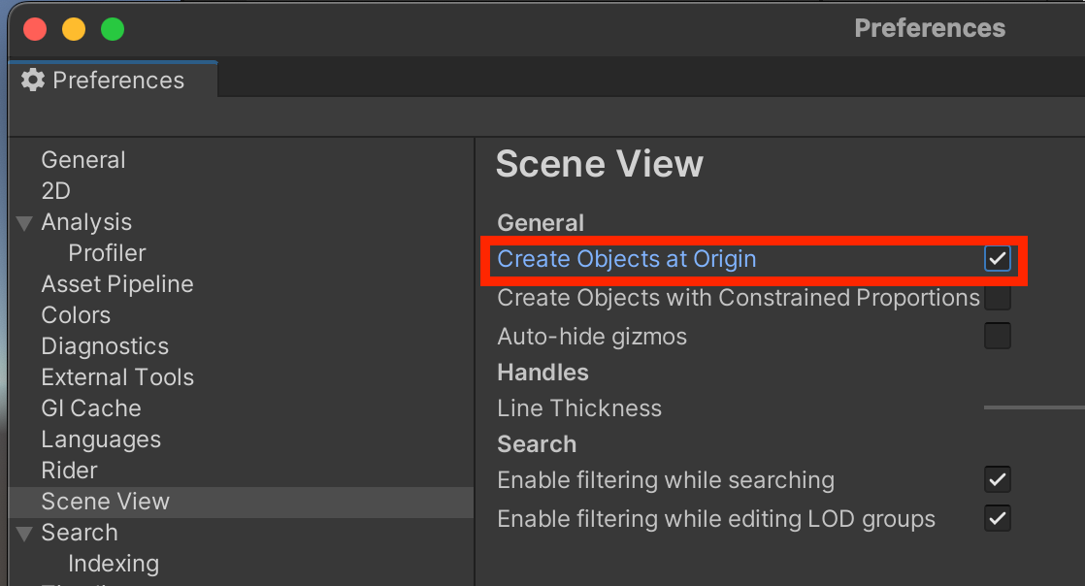Viewport: 1085px width, 586px height.
Task: View the Languages settings page
Action: 101,439
